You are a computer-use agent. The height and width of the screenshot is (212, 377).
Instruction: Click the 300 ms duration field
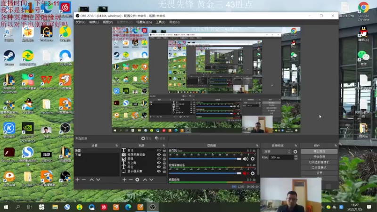281,157
